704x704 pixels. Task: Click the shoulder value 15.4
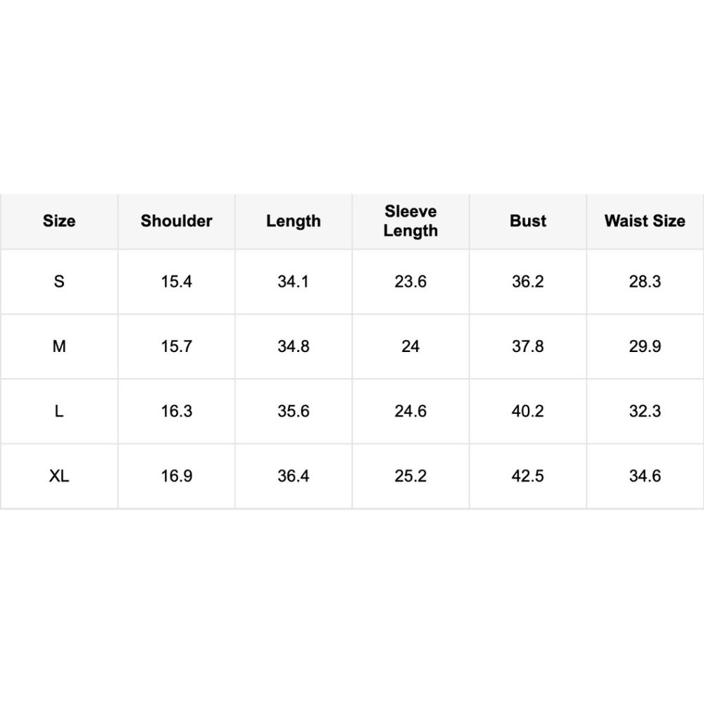pyautogui.click(x=177, y=282)
